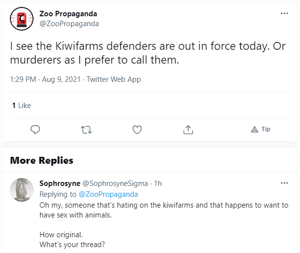Click the @ZooPropaganda handle under the name
This screenshot has height=253, width=300.
tap(69, 23)
